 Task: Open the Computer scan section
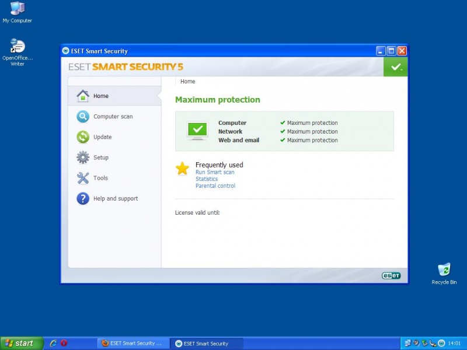pos(113,117)
